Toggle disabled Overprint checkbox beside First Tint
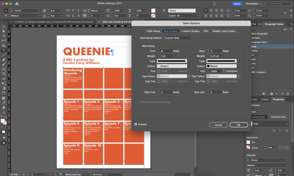 point(175,71)
